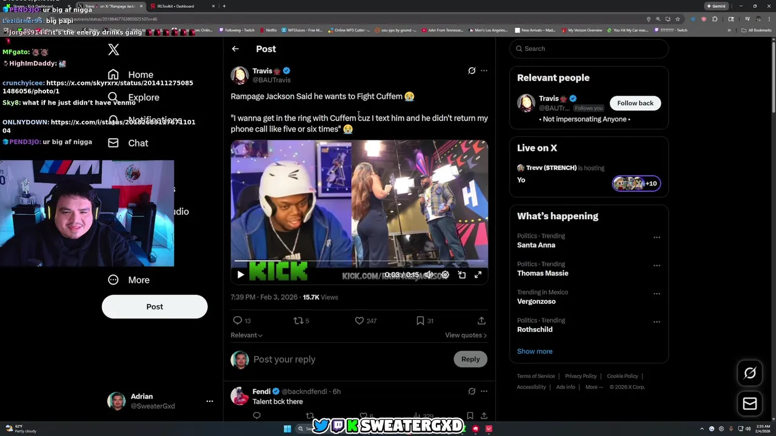Viewport: 776px width, 436px height.
Task: Click Show more under trends
Action: (x=535, y=351)
